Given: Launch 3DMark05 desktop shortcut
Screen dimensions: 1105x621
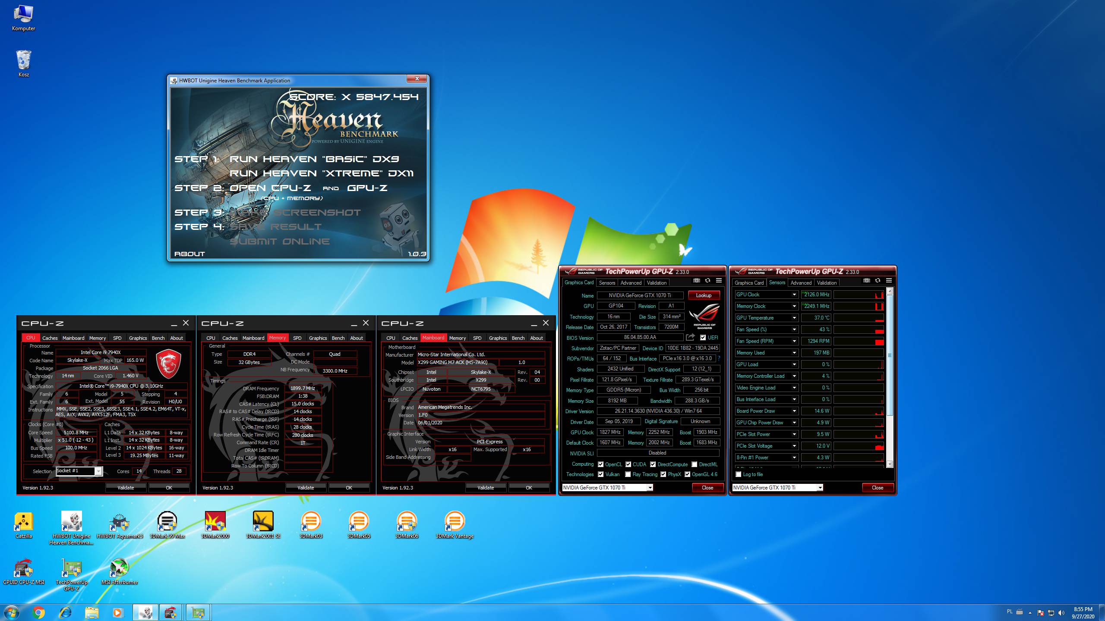Looking at the screenshot, I should click(x=359, y=525).
